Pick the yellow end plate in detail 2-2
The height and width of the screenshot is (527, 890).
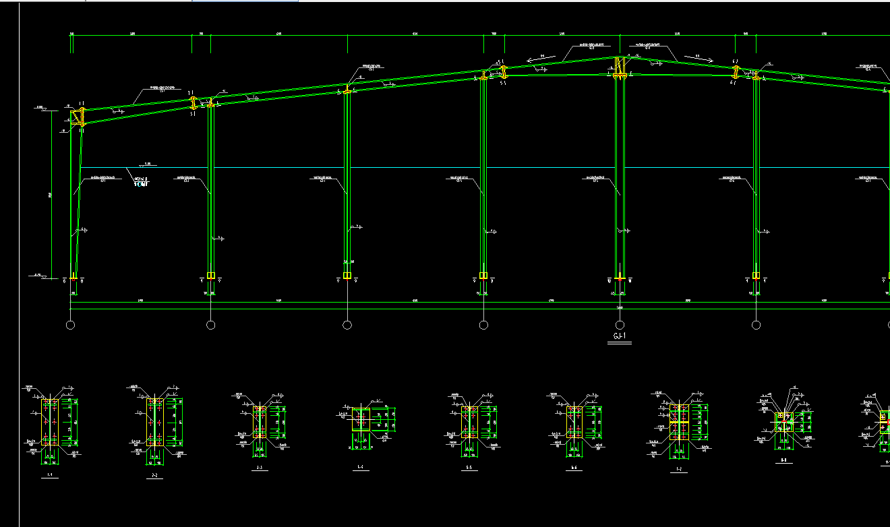155,422
